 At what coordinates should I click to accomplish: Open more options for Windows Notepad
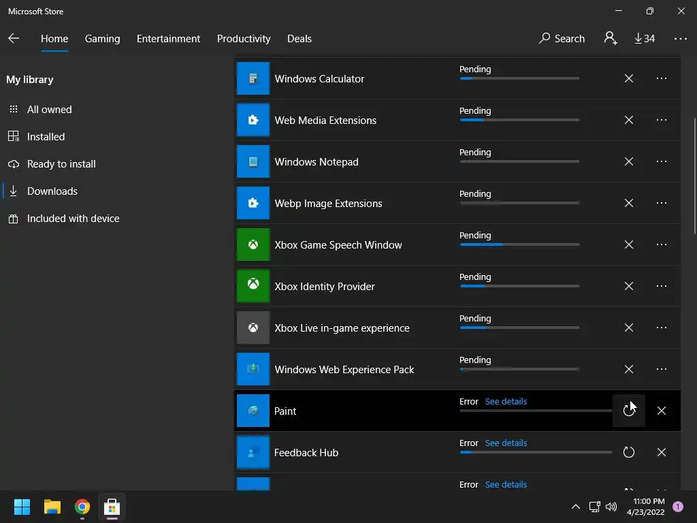662,161
